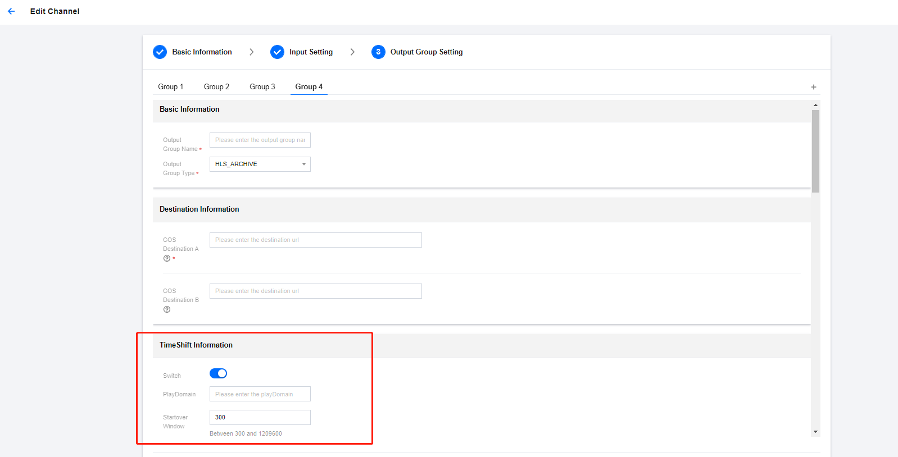Viewport: 898px width, 457px height.
Task: Click the Basic Information step checkmark icon
Action: tap(160, 52)
